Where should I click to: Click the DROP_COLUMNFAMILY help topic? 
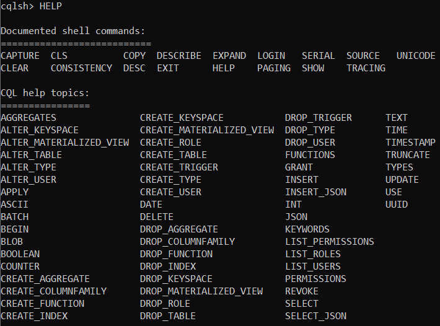coord(188,242)
